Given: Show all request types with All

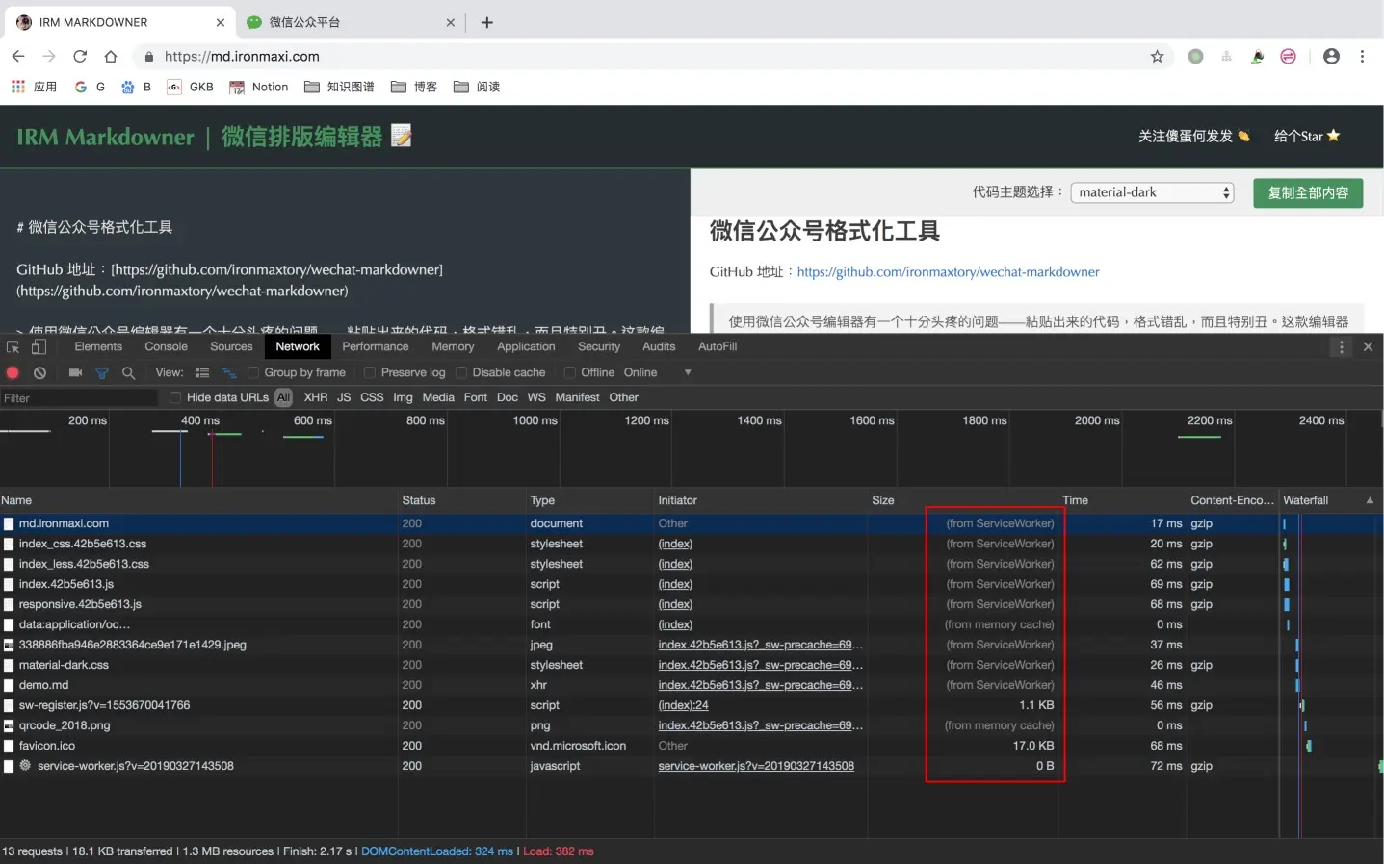Looking at the screenshot, I should pyautogui.click(x=283, y=397).
